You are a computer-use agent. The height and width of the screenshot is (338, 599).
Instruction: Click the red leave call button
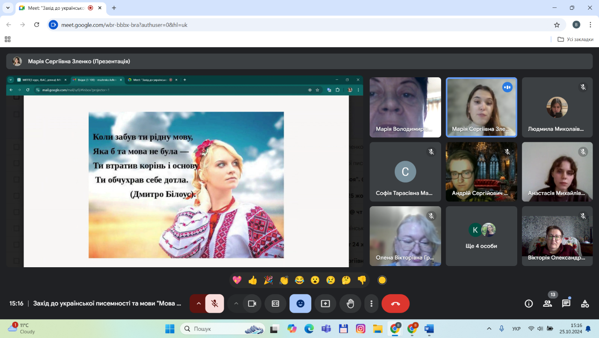coord(395,303)
